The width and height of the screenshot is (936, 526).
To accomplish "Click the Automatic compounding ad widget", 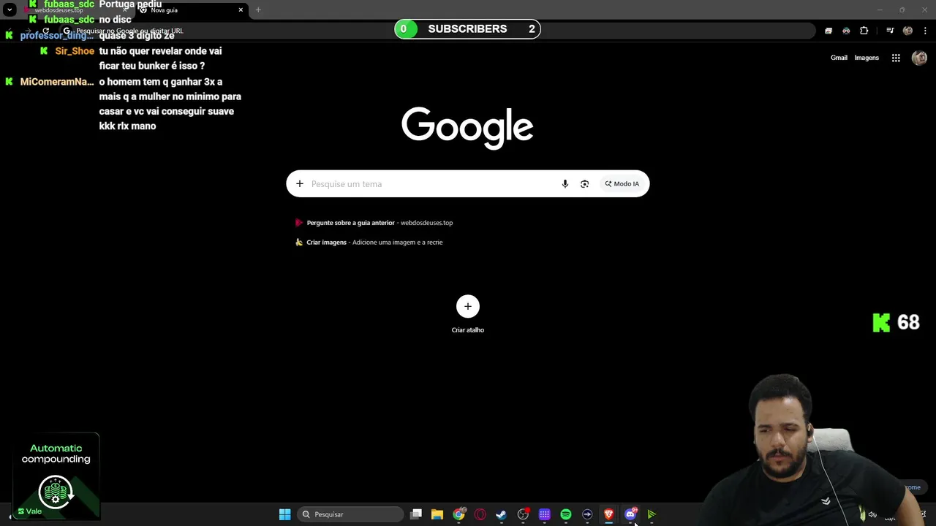I will pos(56,476).
